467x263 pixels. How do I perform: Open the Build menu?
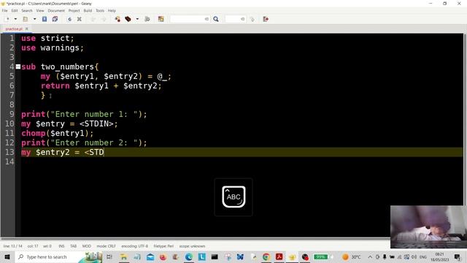[88, 10]
